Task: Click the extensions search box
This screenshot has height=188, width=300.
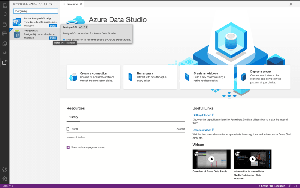Action: 36,11
